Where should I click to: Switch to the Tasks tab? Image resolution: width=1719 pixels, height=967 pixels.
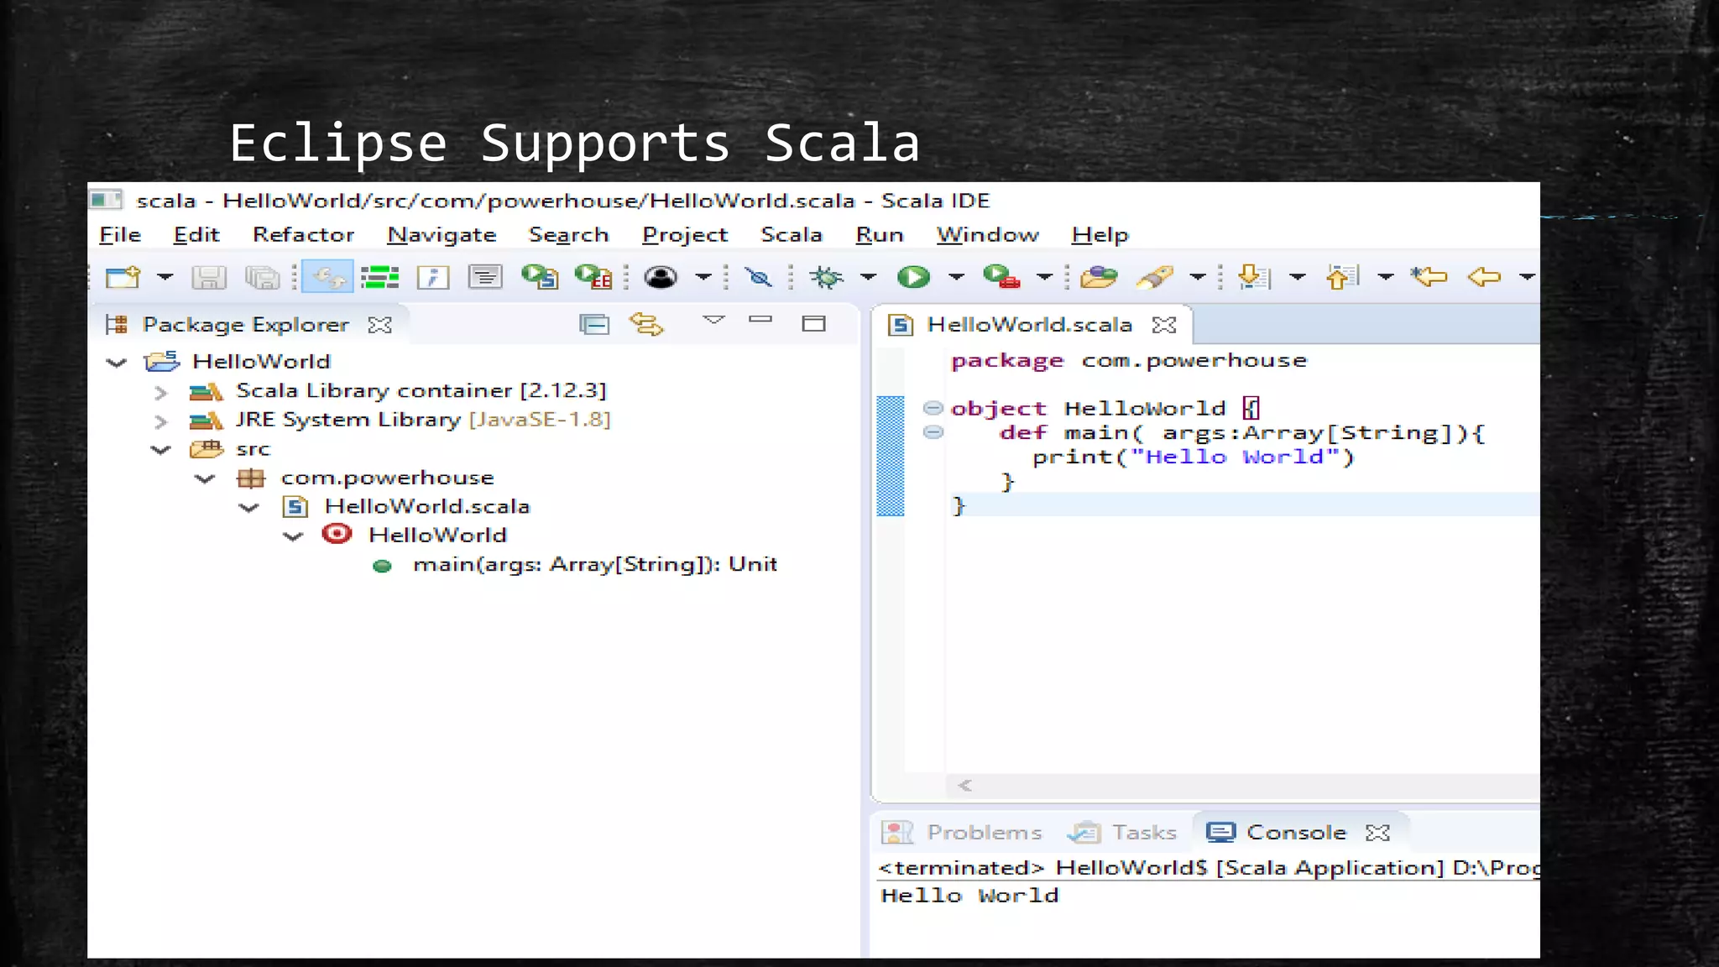(1122, 832)
